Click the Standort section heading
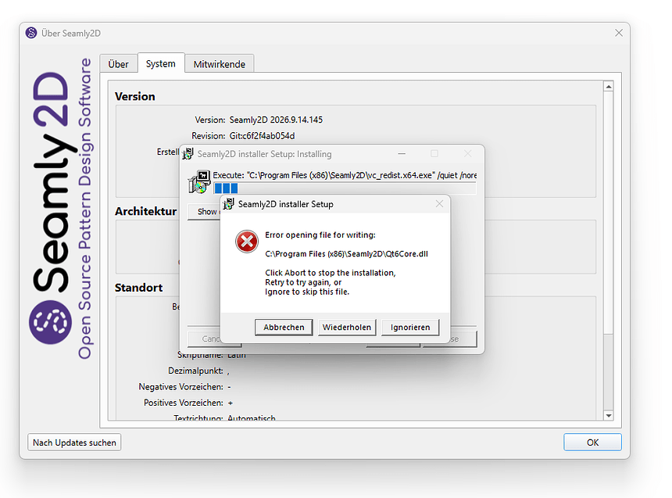 (139, 288)
